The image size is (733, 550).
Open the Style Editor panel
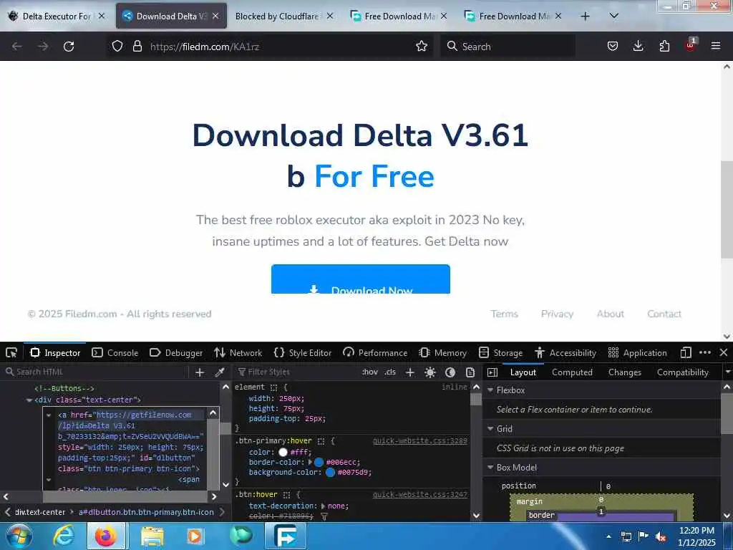(x=303, y=352)
